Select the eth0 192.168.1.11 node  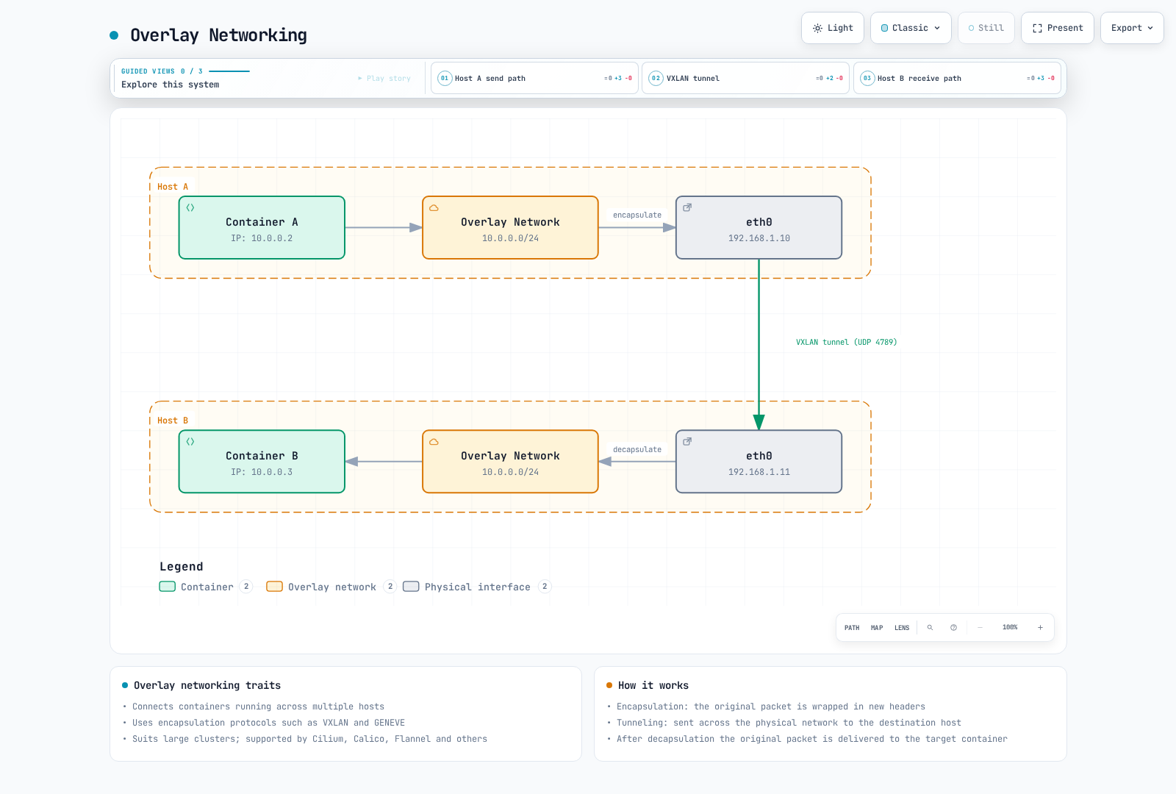[759, 462]
